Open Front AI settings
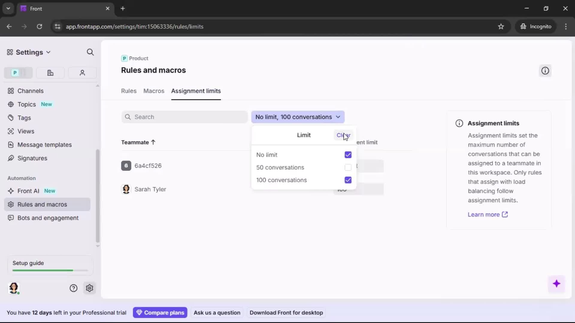 (28, 191)
